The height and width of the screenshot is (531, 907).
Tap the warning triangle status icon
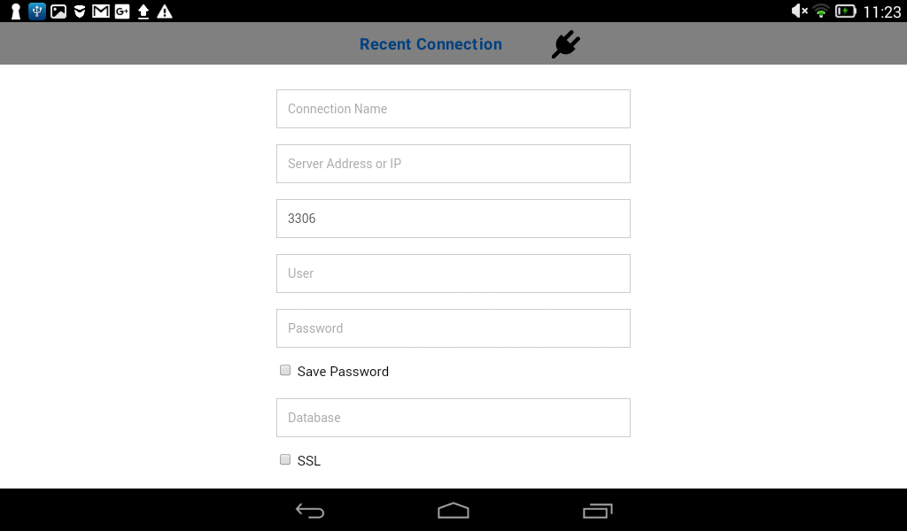(x=165, y=12)
